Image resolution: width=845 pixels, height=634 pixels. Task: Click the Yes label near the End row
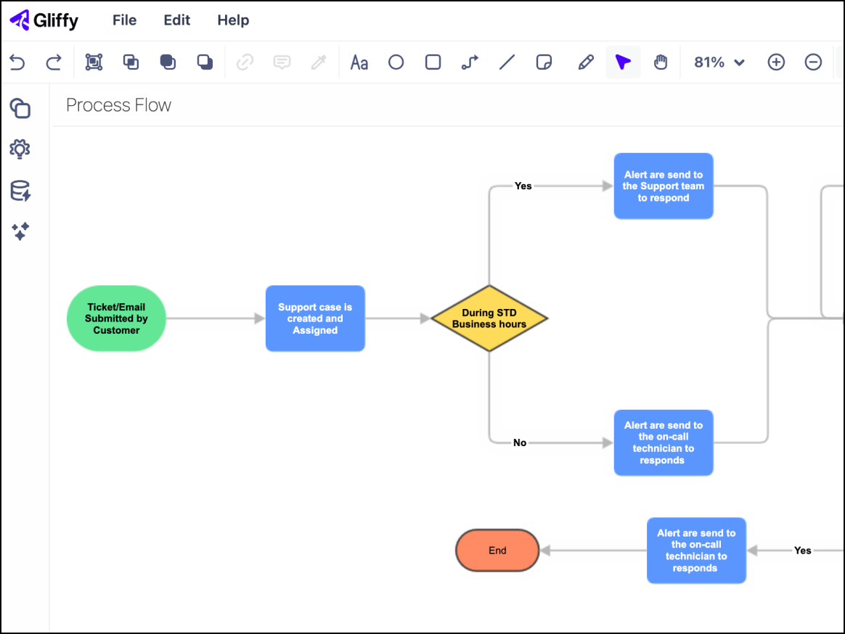point(802,551)
